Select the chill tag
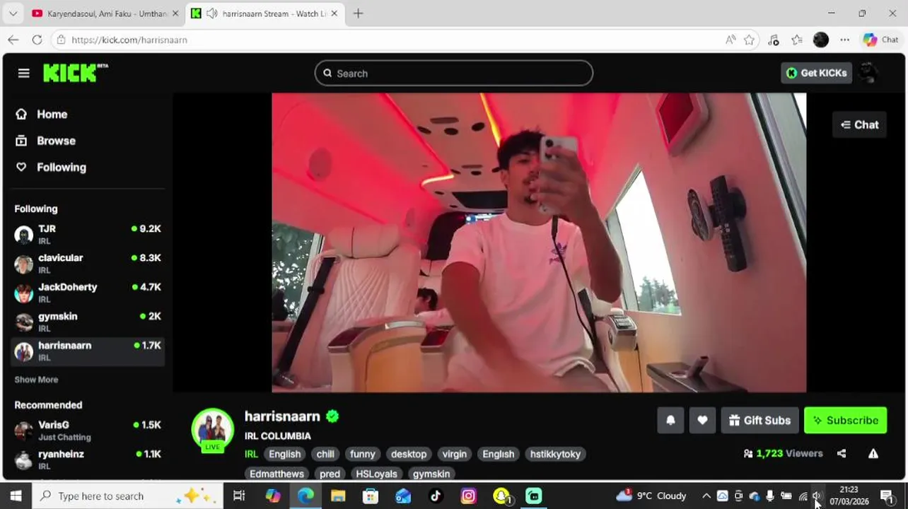The width and height of the screenshot is (908, 509). pyautogui.click(x=325, y=454)
